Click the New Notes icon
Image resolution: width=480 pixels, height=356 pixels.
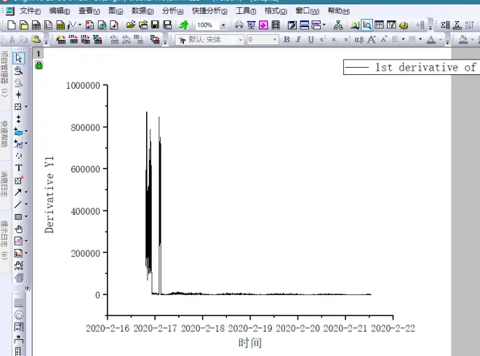pos(102,25)
